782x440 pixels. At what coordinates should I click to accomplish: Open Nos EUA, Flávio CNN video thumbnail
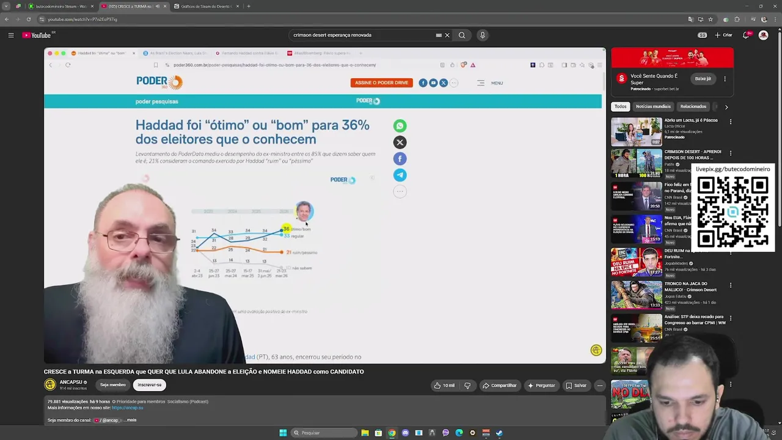tap(637, 229)
